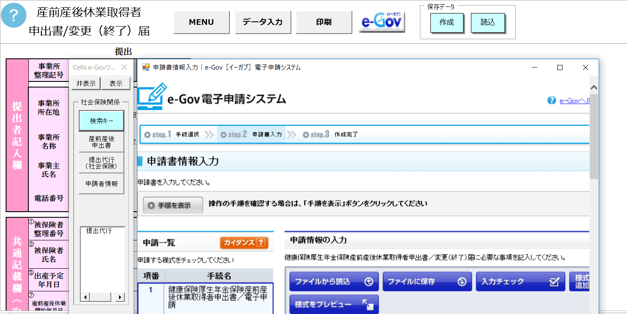The height and width of the screenshot is (314, 627).
Task: Select 提出代行(社会保険) button
Action: (102, 163)
